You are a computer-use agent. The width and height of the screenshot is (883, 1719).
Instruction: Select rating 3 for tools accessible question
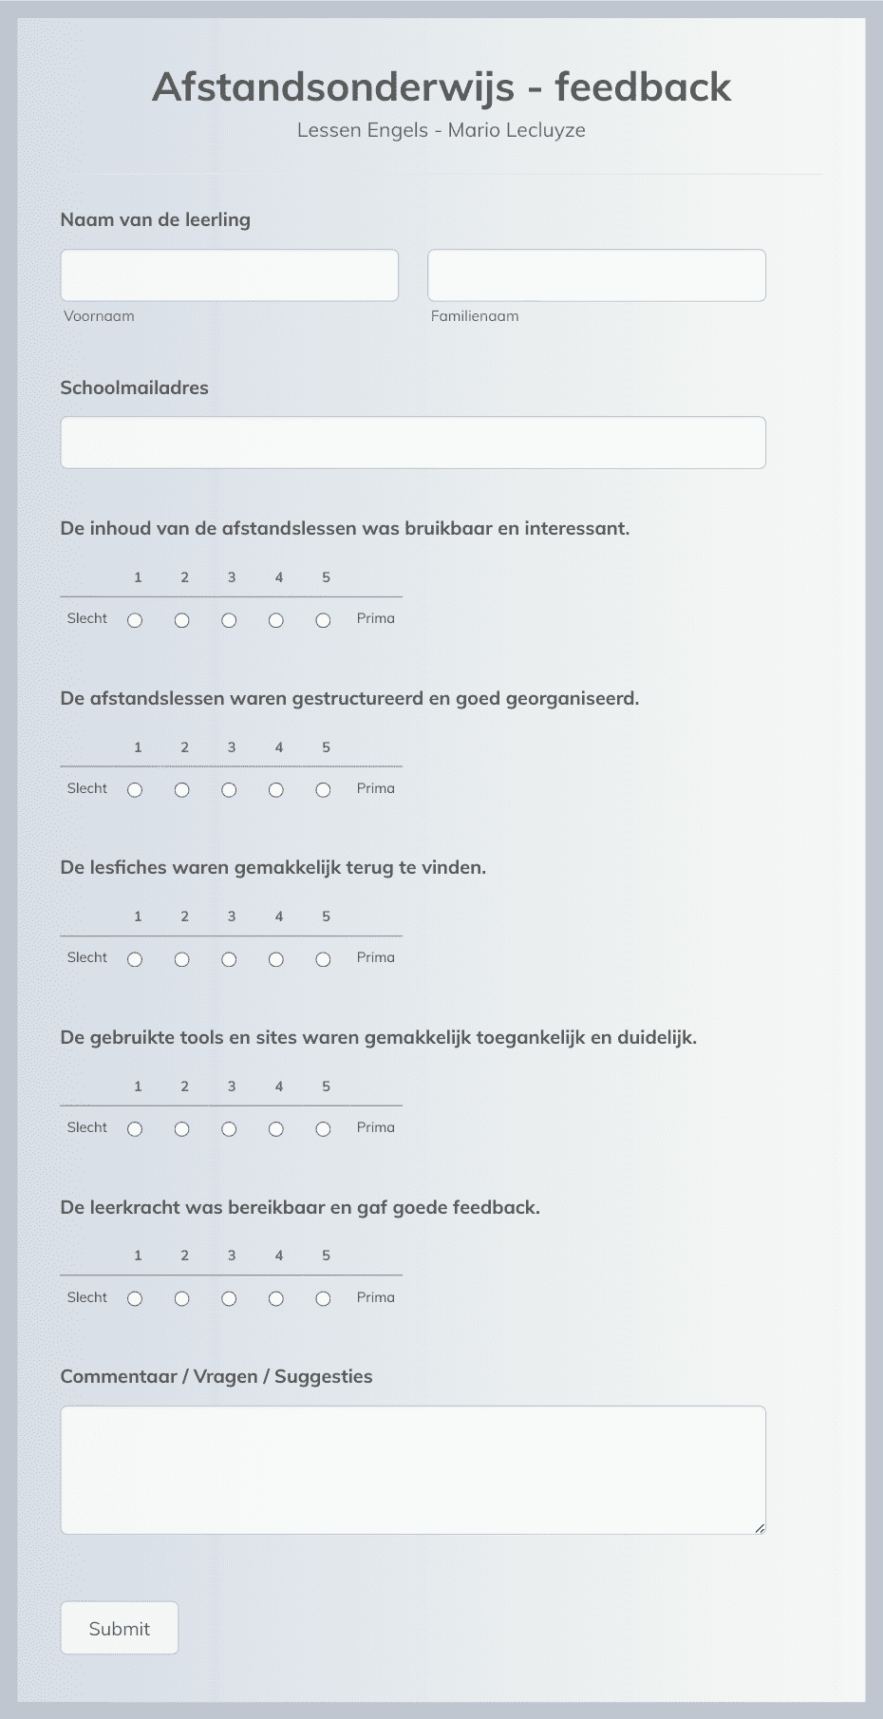(x=229, y=1129)
